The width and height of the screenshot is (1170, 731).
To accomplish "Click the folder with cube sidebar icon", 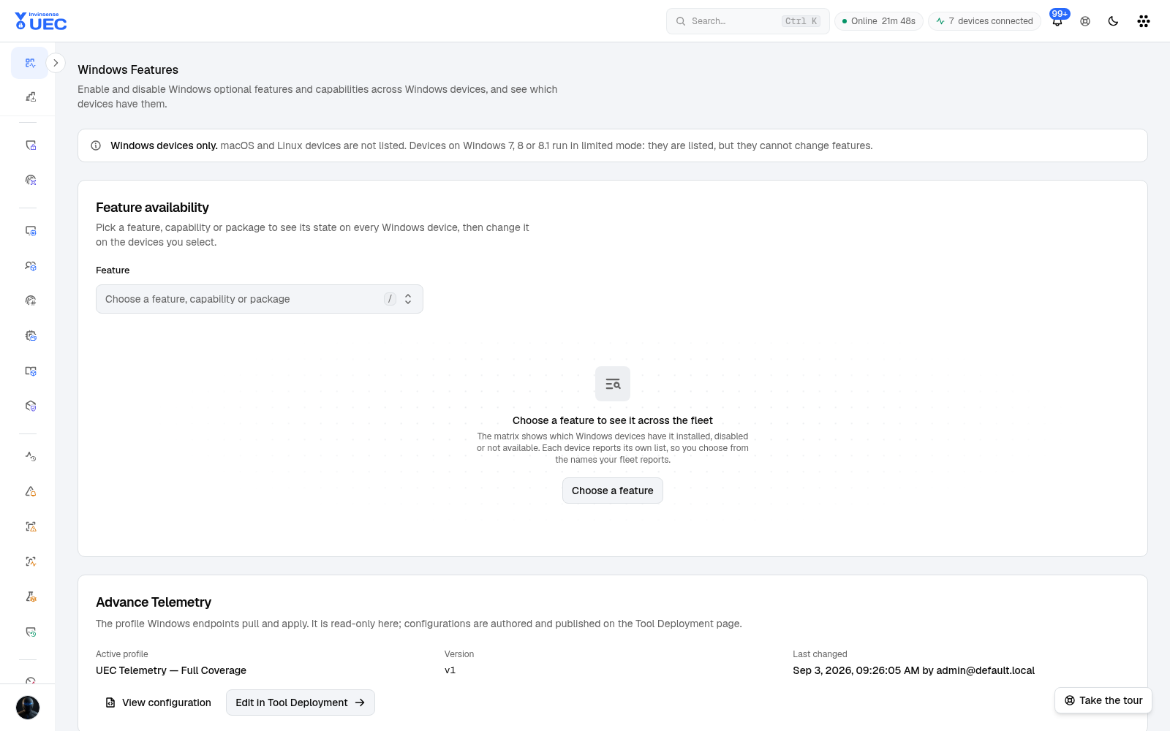I will point(30,371).
